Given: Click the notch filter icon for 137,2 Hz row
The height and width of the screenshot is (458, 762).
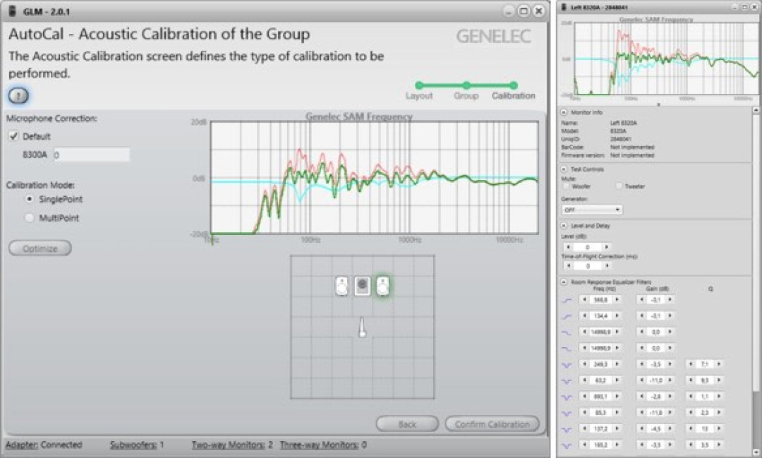Looking at the screenshot, I should click(567, 429).
